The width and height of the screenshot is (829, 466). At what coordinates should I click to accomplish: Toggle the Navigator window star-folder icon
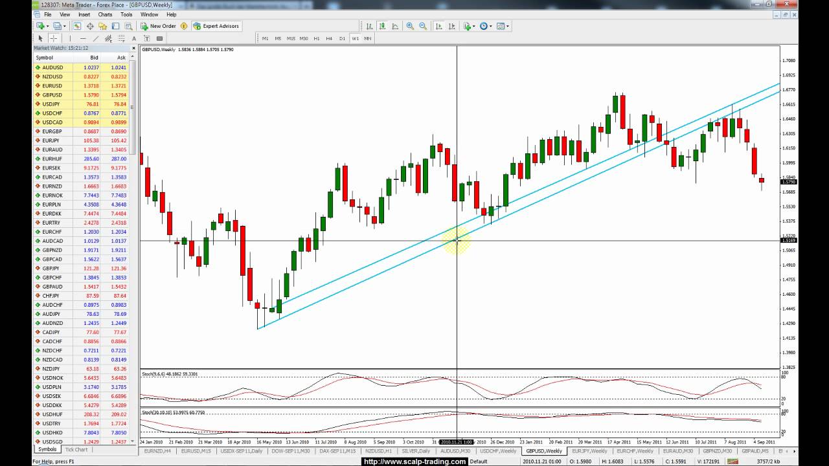pyautogui.click(x=102, y=26)
